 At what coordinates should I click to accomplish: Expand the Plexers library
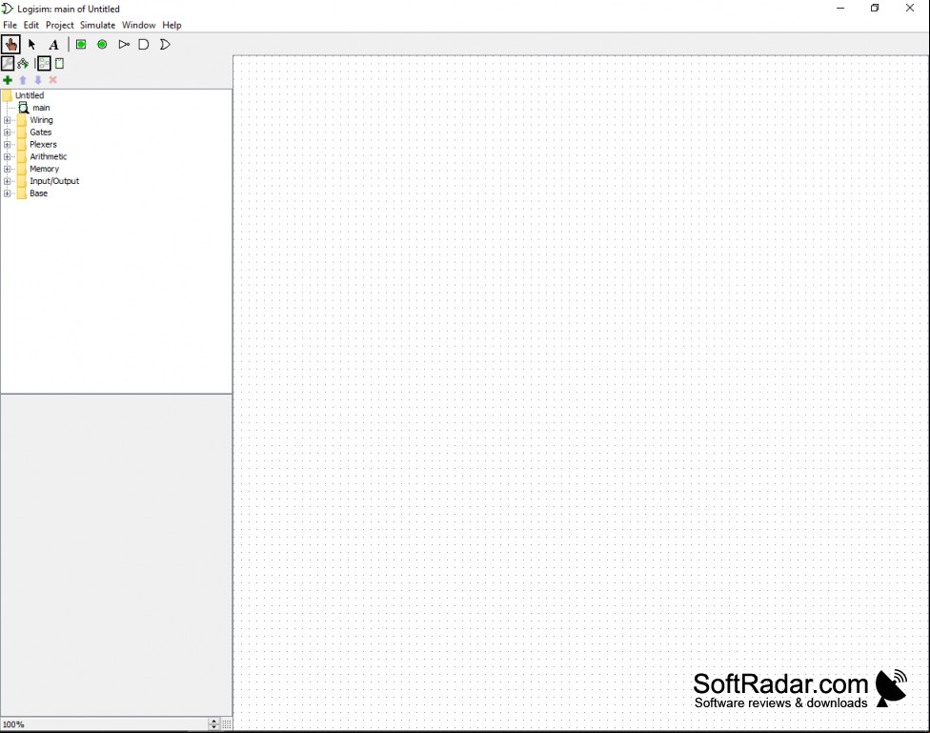tap(7, 144)
